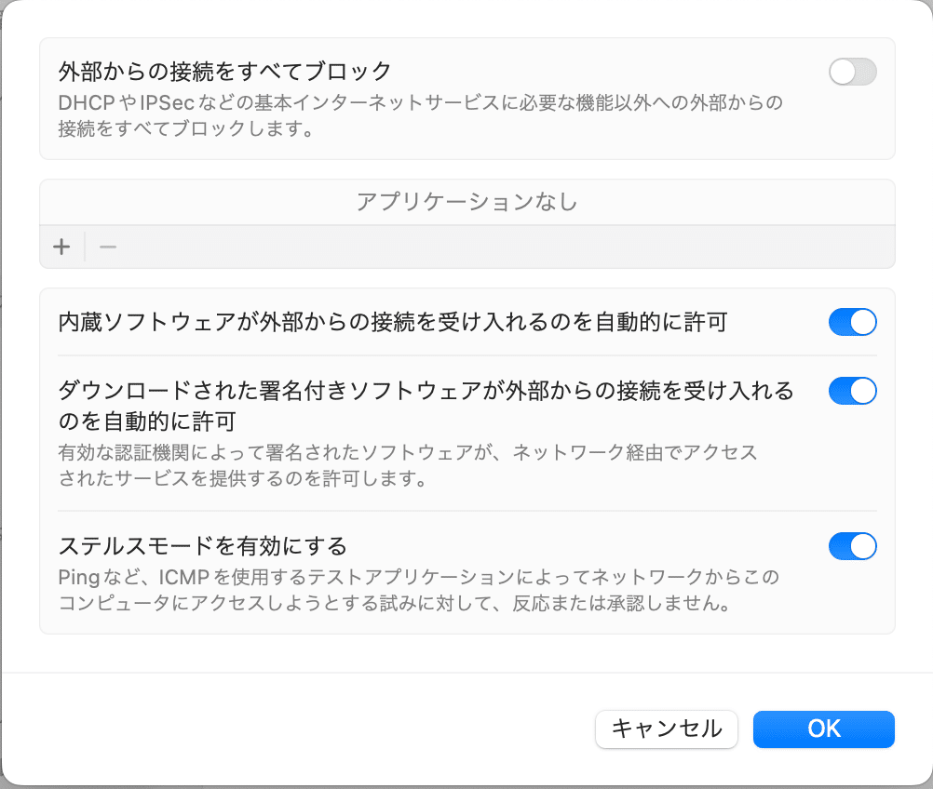Turn off the 内蔵ソフトウェア auto-allow switch

tap(852, 322)
